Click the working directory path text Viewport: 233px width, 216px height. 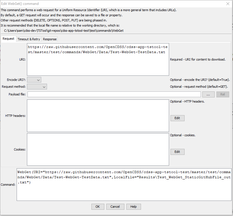(x=64, y=31)
